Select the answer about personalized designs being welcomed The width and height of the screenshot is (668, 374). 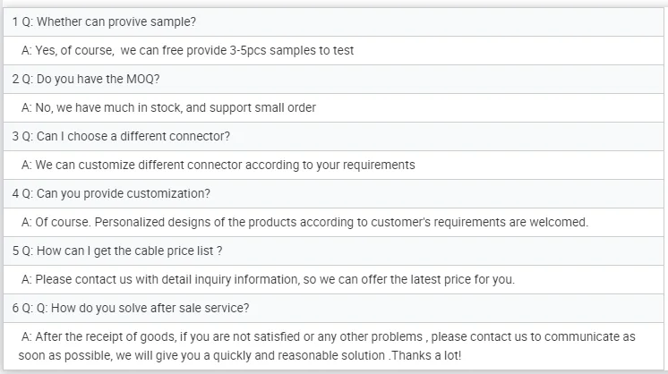click(304, 222)
